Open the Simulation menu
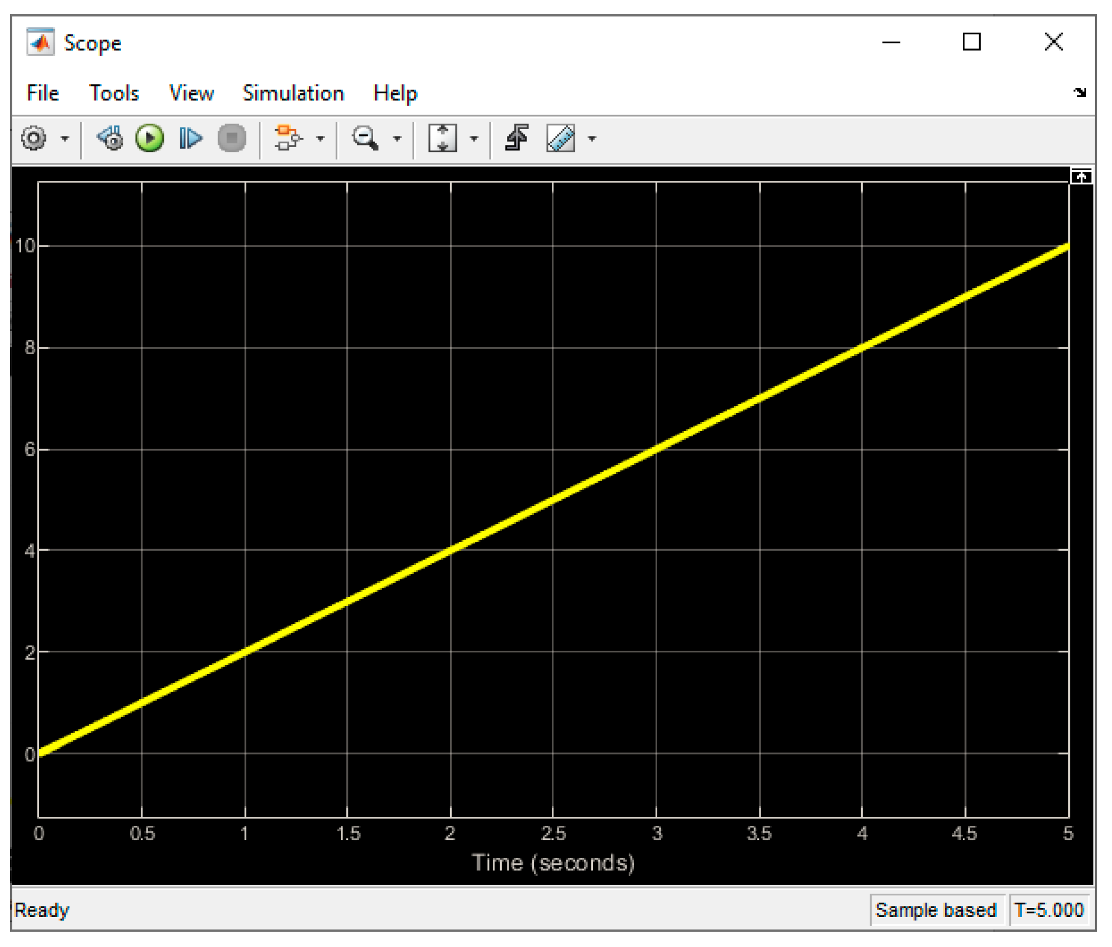 coord(293,93)
